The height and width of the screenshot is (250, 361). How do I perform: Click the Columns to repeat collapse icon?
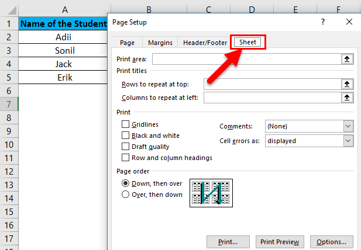(x=348, y=98)
